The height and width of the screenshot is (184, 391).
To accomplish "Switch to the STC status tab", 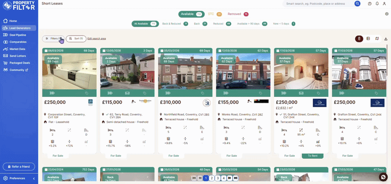I will tap(215, 14).
